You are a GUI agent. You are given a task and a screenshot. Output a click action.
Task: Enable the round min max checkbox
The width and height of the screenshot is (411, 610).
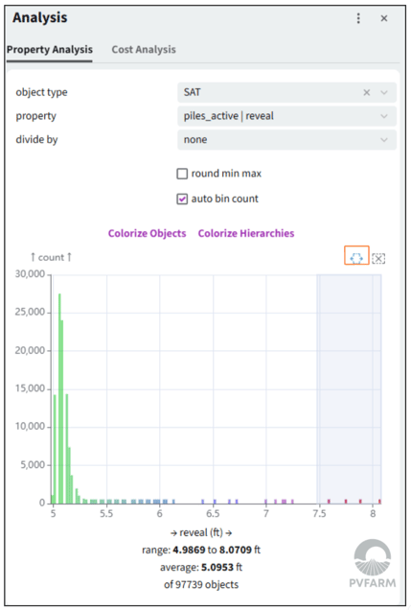coord(182,174)
